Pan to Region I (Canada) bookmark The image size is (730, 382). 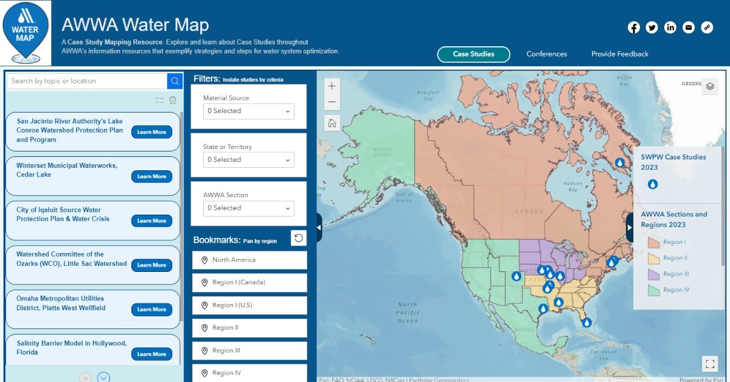click(249, 283)
